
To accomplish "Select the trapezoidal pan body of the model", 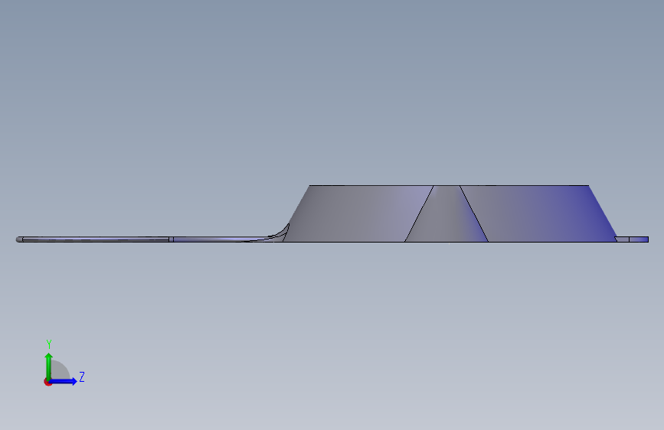I will [450, 213].
